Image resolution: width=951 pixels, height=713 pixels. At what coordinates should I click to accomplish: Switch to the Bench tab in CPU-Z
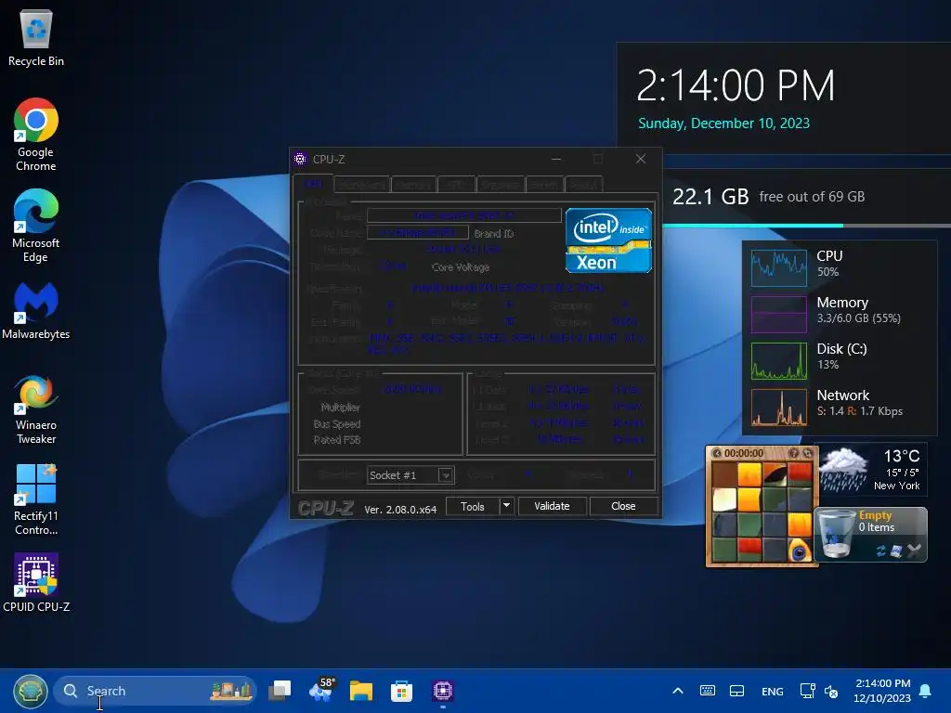(x=544, y=184)
